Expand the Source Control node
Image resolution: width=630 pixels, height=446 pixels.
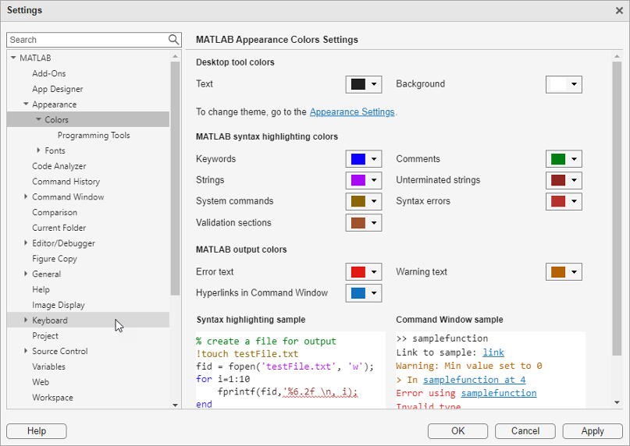26,352
